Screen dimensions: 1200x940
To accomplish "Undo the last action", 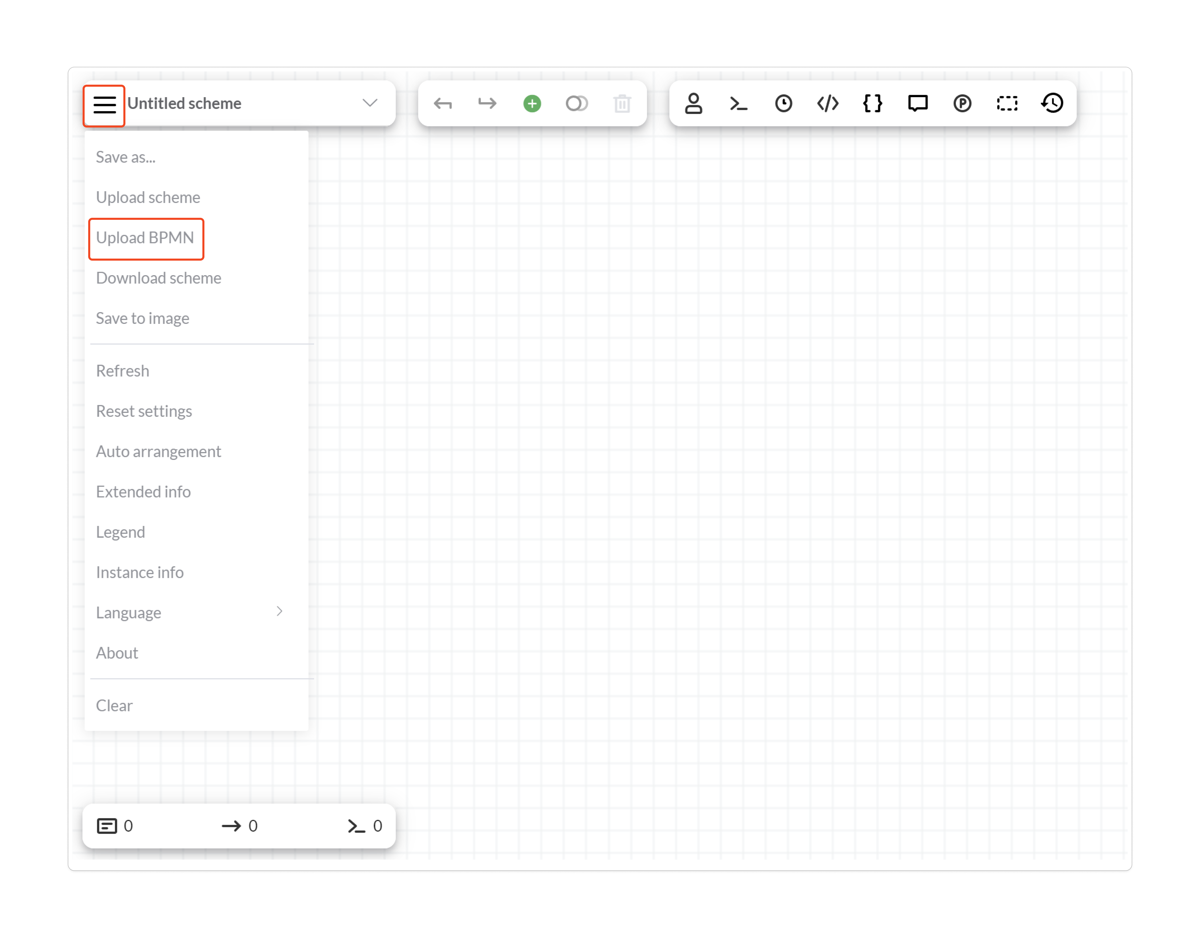I will pos(443,104).
